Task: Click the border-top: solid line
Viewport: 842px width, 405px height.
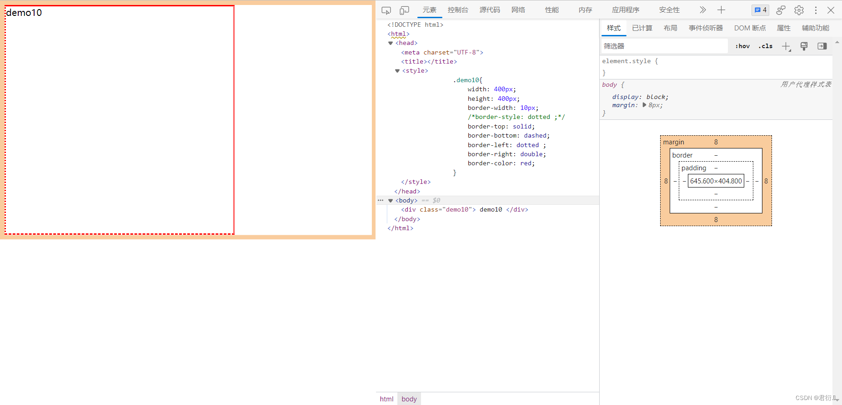Action: click(x=501, y=127)
